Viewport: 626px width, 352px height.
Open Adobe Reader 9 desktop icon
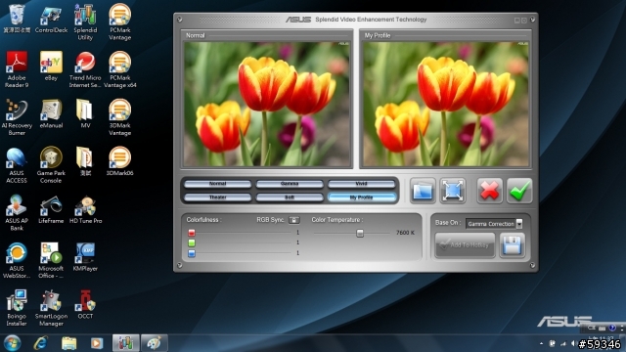coord(17,69)
